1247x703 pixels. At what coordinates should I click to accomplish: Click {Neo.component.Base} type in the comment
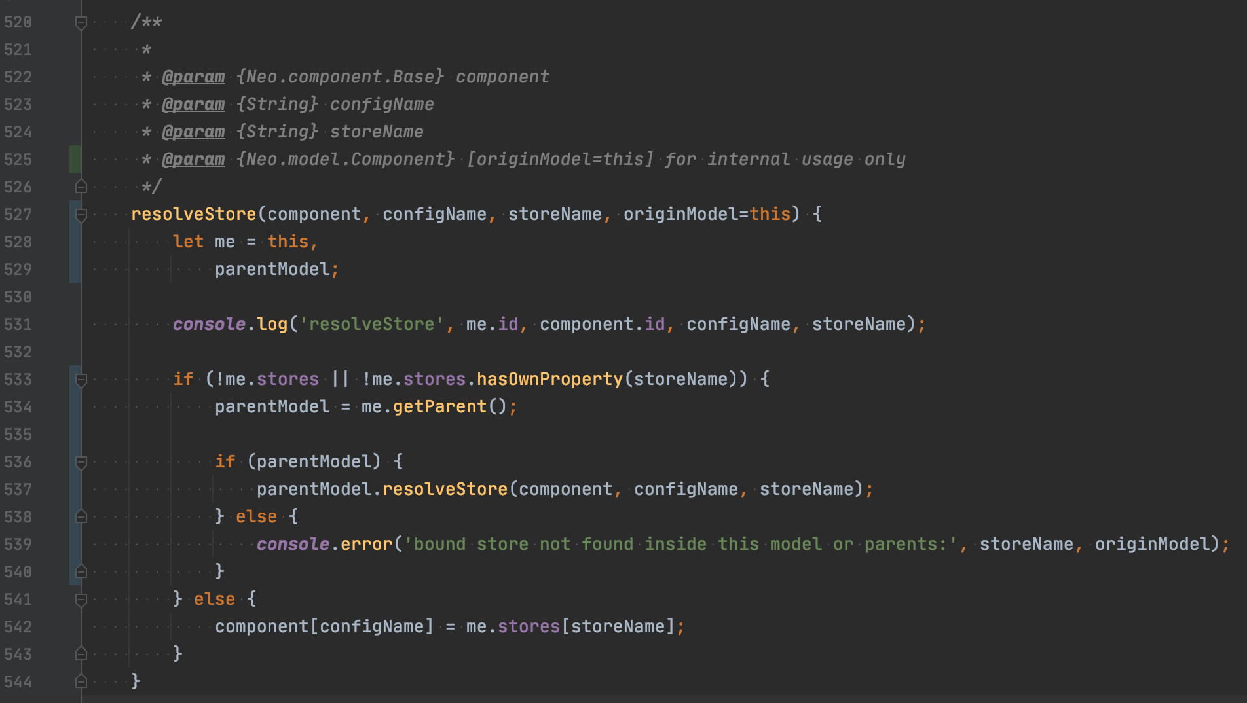click(340, 77)
